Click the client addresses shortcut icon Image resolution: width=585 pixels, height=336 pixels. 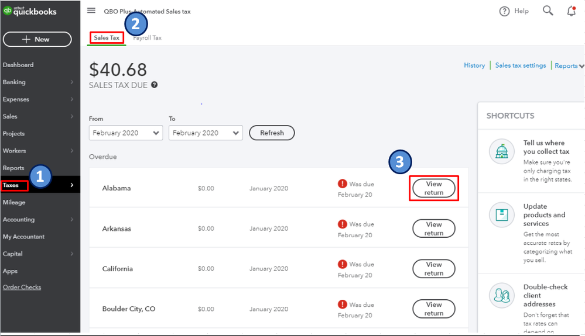[502, 296]
